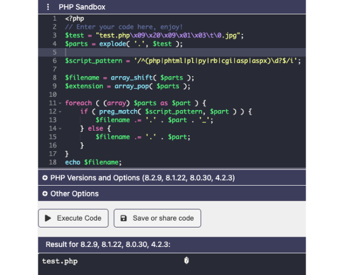
Task: Click the play icon on Execute Code
Action: point(48,218)
